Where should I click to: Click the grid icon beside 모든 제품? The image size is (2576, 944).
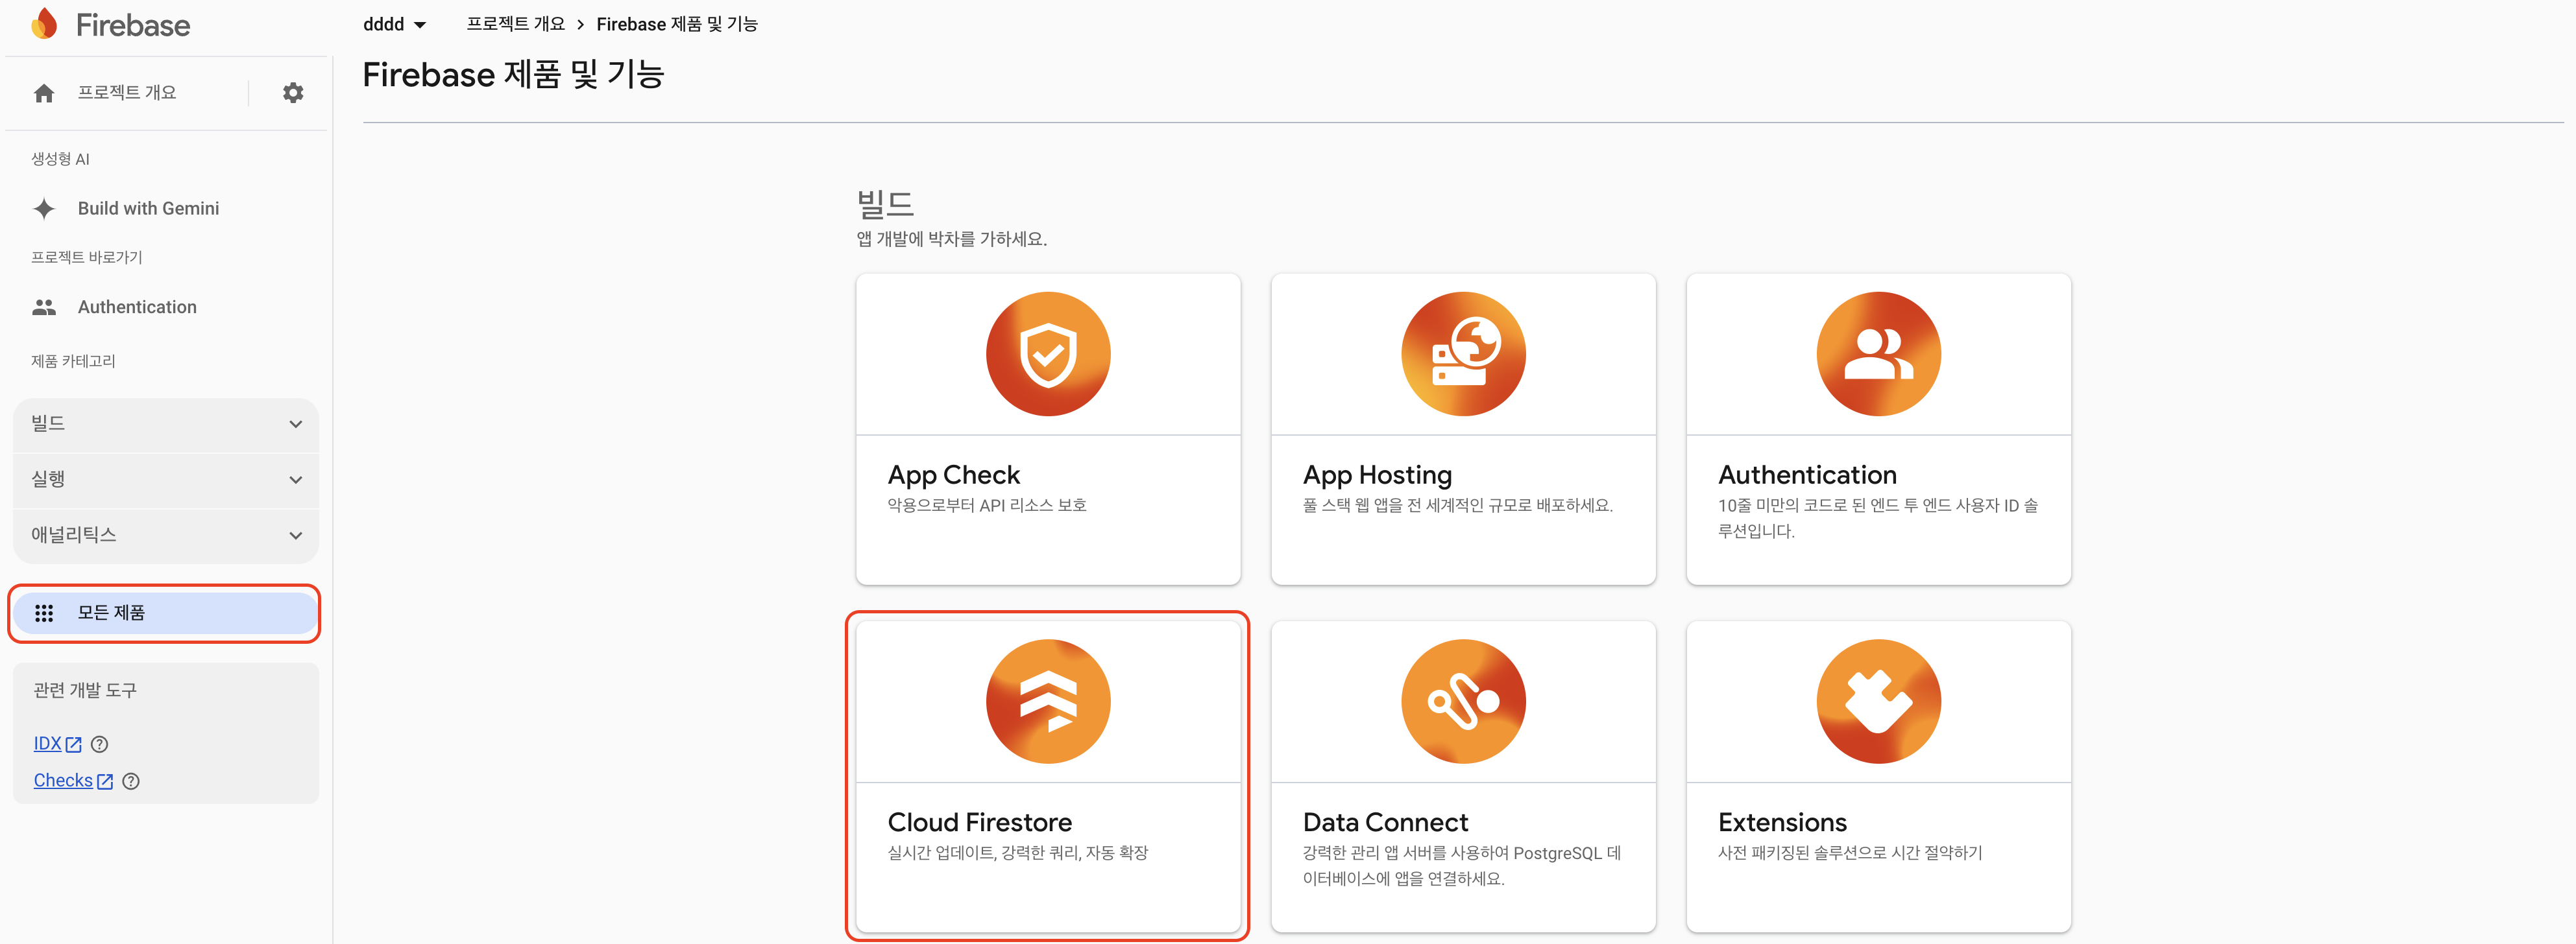pos(44,613)
